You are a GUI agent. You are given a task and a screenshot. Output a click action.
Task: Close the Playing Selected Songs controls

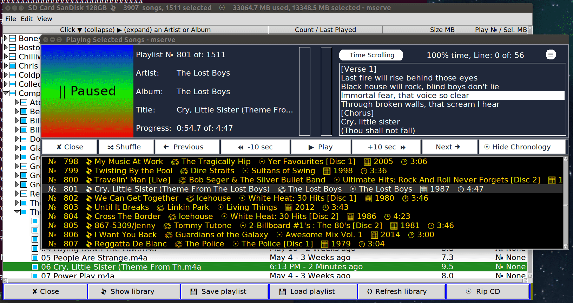click(x=70, y=147)
